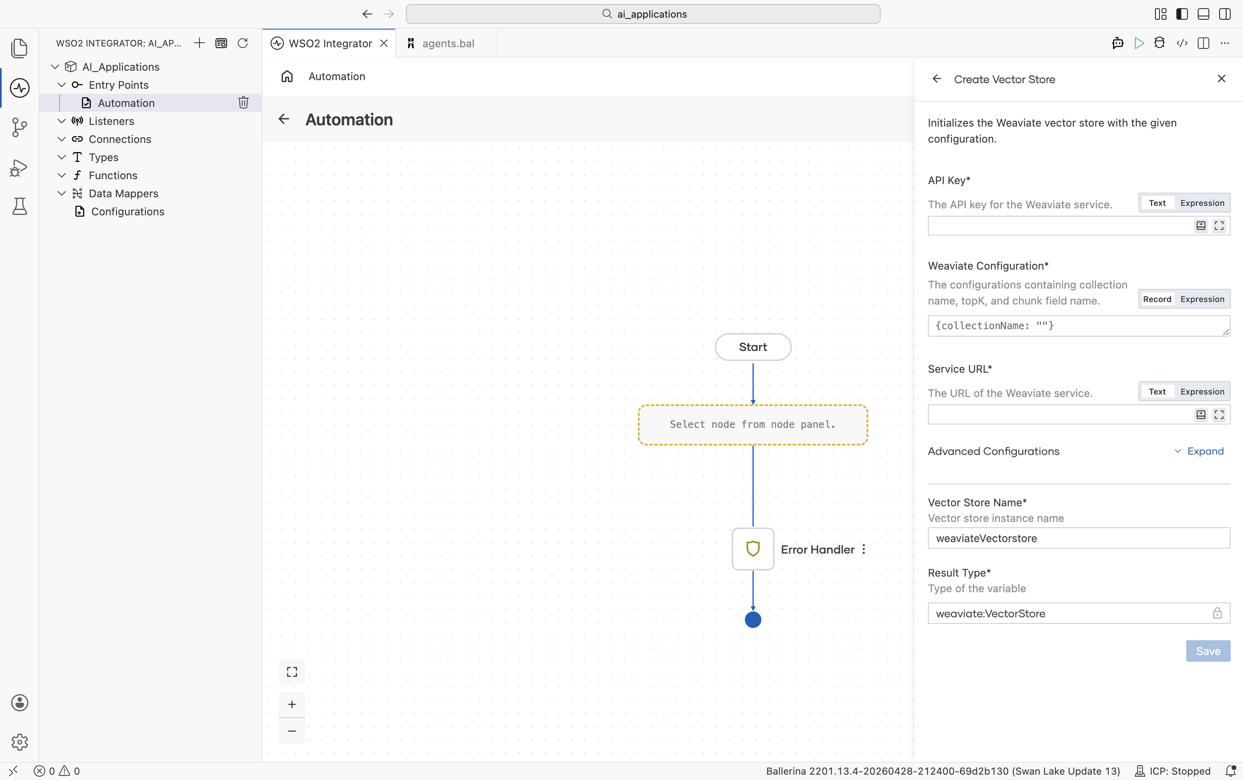Image resolution: width=1243 pixels, height=780 pixels.
Task: Switch Service URL mode to Text
Action: coord(1157,392)
